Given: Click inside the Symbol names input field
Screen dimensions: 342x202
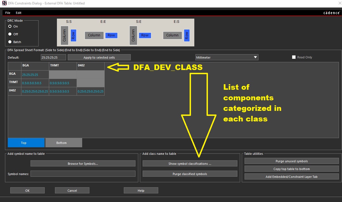Looking at the screenshot, I should tap(83, 174).
